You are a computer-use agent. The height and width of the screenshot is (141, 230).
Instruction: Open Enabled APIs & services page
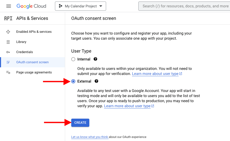pyautogui.click(x=34, y=32)
